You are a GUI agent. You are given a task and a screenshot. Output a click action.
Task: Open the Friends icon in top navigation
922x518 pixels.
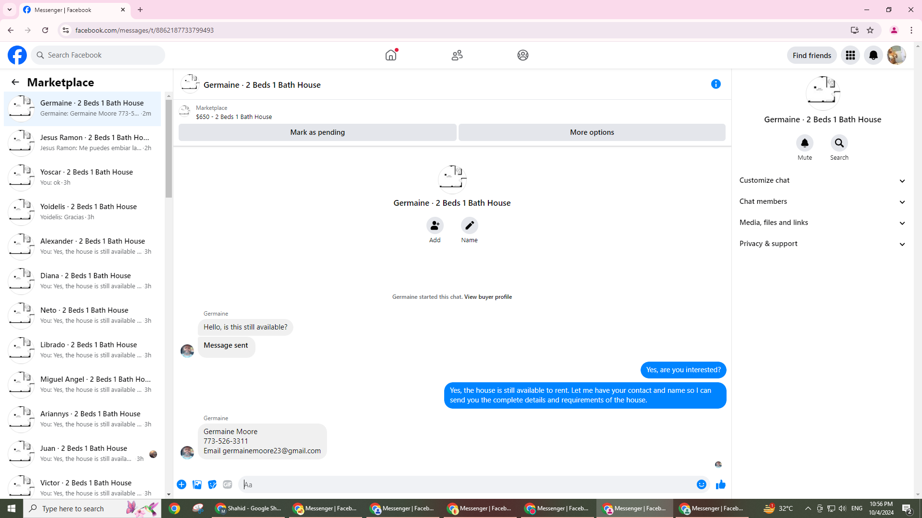457,55
